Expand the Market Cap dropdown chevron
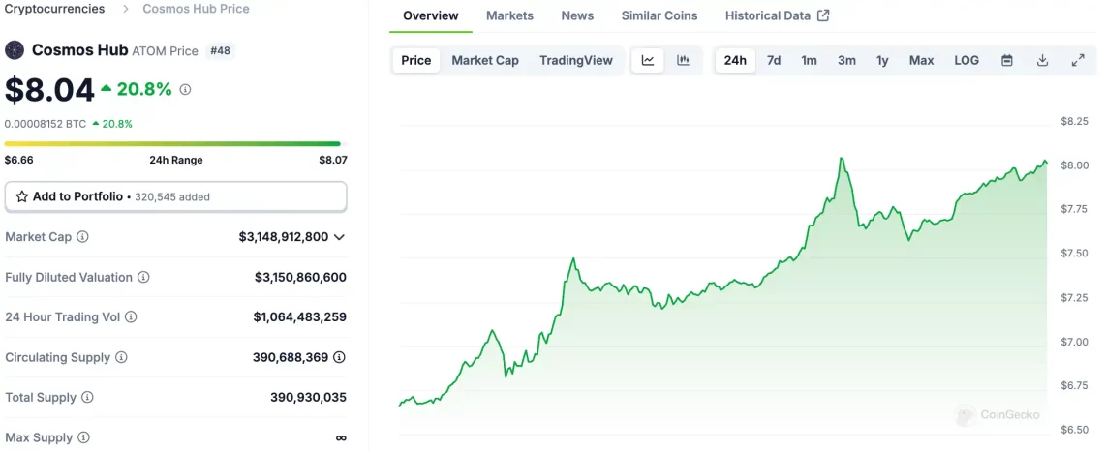Screen dimensions: 1104x451 pos(339,237)
